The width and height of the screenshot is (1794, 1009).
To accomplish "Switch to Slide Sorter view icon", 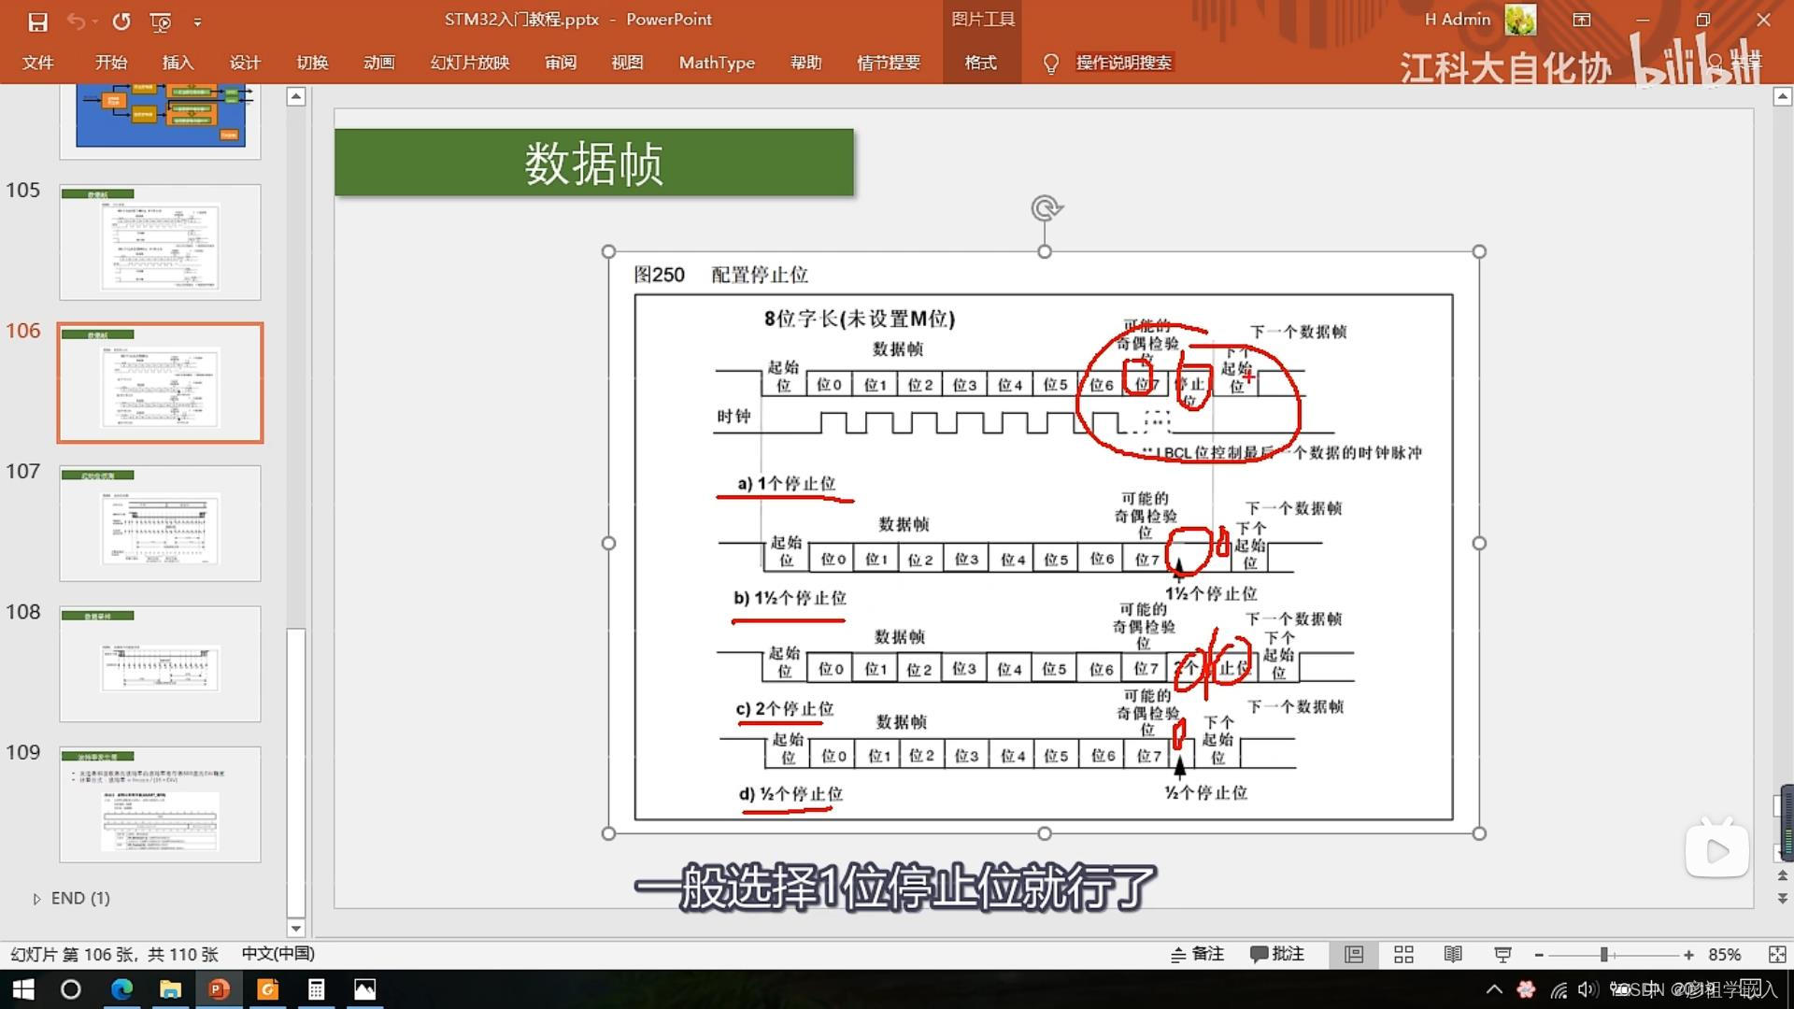I will (1403, 954).
